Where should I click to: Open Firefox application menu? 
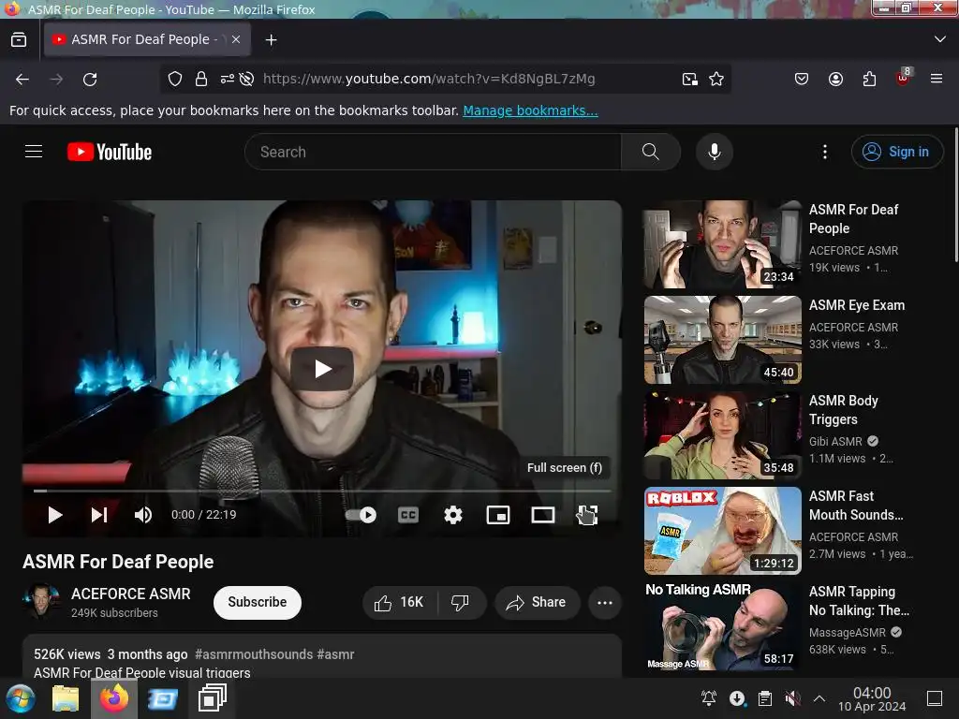pyautogui.click(x=937, y=79)
